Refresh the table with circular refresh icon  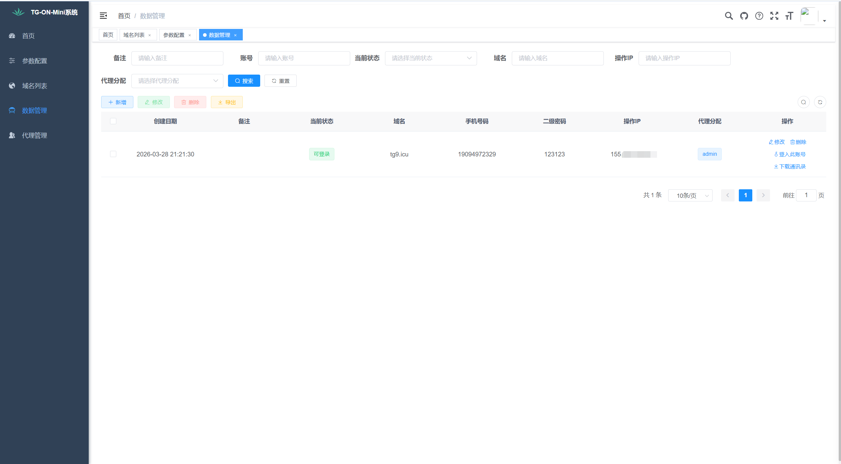point(820,102)
